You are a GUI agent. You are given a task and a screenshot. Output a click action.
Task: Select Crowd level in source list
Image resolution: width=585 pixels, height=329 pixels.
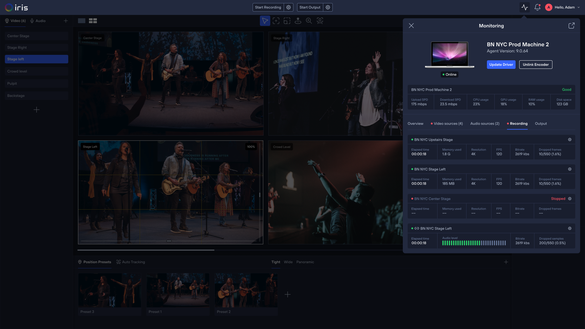[x=37, y=71]
